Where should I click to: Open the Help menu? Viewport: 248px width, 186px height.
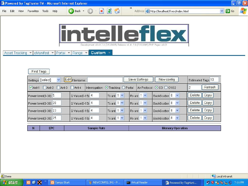click(x=55, y=11)
